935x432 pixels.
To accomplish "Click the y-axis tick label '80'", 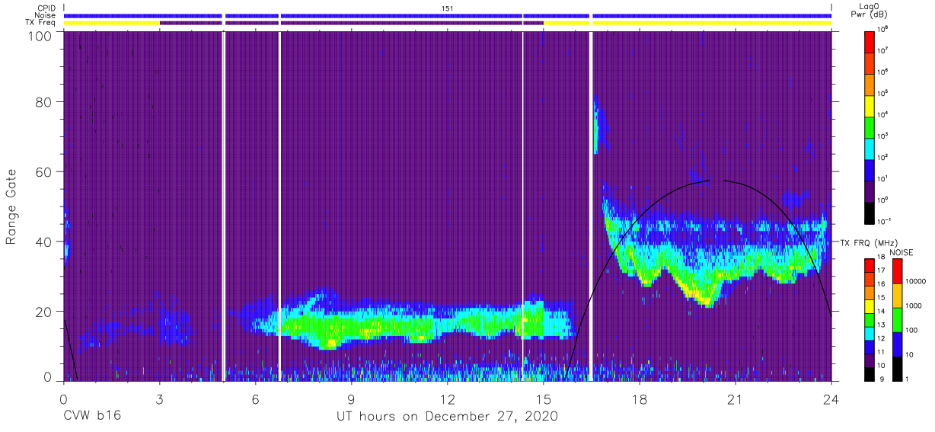I will pyautogui.click(x=43, y=102).
